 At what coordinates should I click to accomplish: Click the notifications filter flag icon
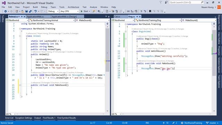161,2
